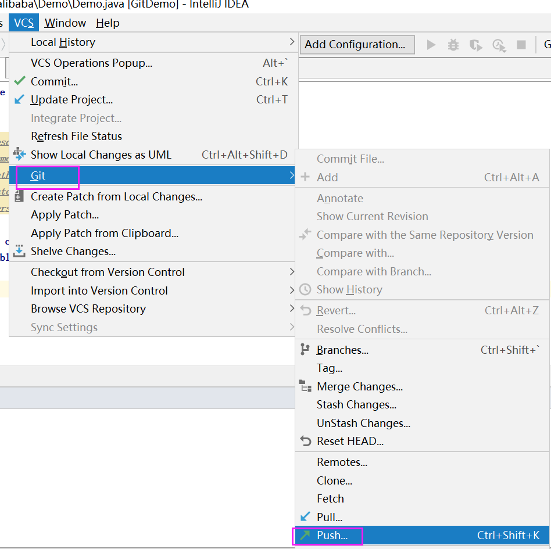Click the red Stop icon

pos(521,44)
